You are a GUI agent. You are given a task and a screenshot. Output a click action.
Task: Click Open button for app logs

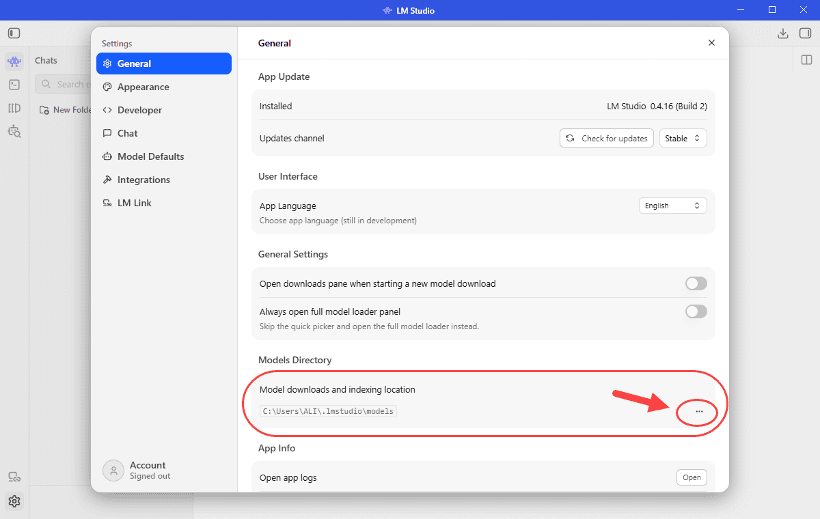click(x=692, y=477)
